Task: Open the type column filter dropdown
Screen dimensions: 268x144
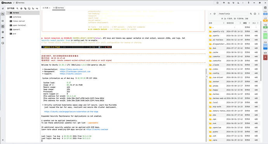Action: [249, 23]
